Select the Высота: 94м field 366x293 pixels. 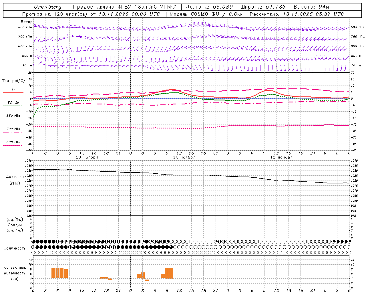click(x=311, y=7)
